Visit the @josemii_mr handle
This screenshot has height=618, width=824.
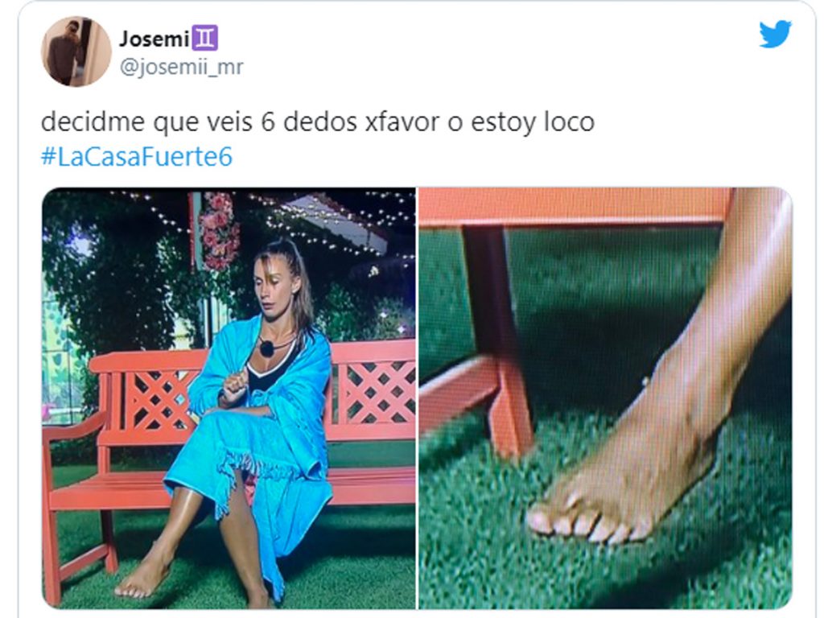(x=181, y=68)
